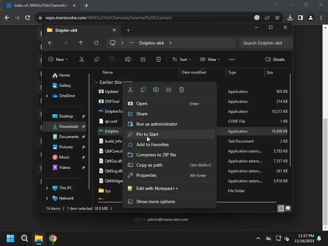This screenshot has height=246, width=328.
Task: Choose Copy as path
Action: click(x=169, y=165)
